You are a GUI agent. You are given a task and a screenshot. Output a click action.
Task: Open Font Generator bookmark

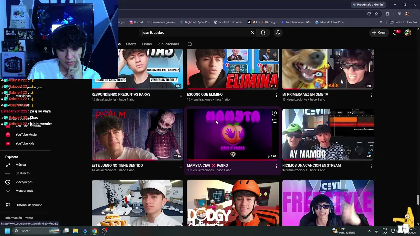click(x=296, y=22)
